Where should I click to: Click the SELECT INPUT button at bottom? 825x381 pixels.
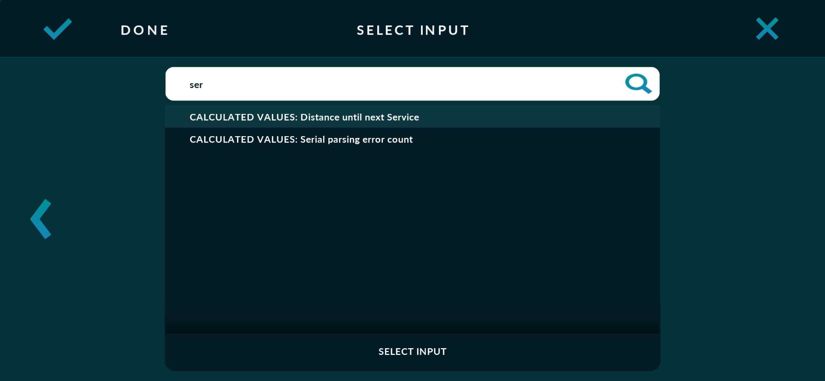(412, 351)
